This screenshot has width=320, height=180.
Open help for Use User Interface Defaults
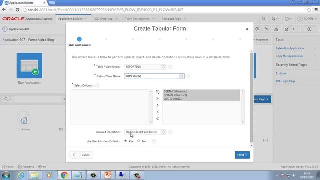click(x=154, y=141)
